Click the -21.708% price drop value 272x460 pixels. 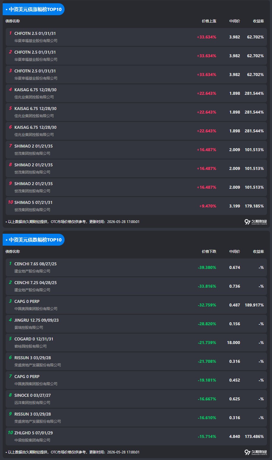tap(207, 361)
